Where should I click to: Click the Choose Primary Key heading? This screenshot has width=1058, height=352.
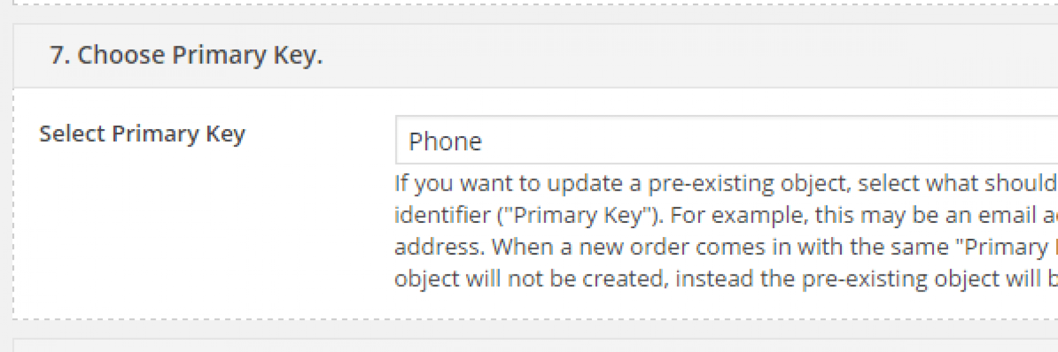(188, 55)
